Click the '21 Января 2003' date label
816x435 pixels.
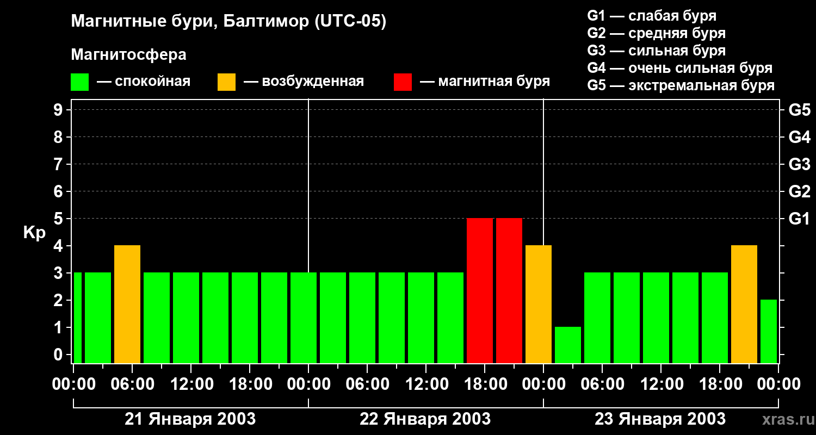(190, 419)
